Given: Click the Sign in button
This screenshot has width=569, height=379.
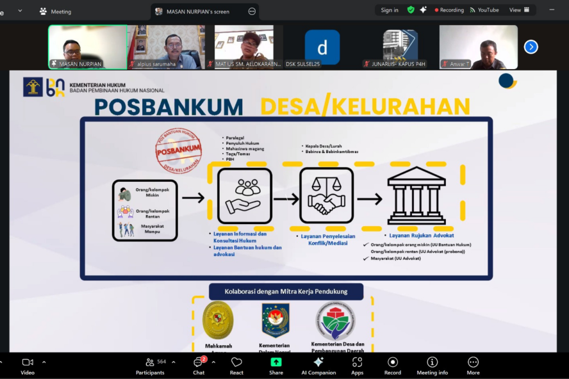Looking at the screenshot, I should (x=390, y=10).
